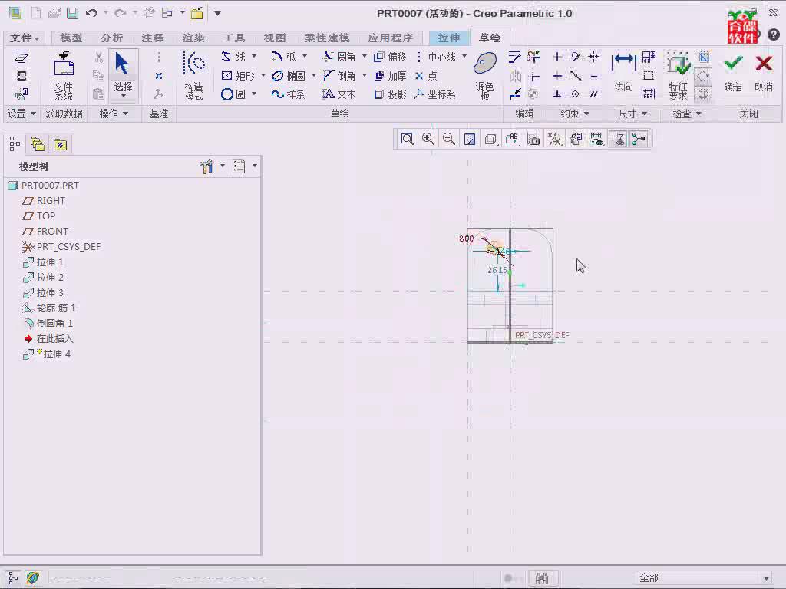Expand the Constrain (约束) group dropdown
Image resolution: width=786 pixels, height=589 pixels.
tap(574, 114)
